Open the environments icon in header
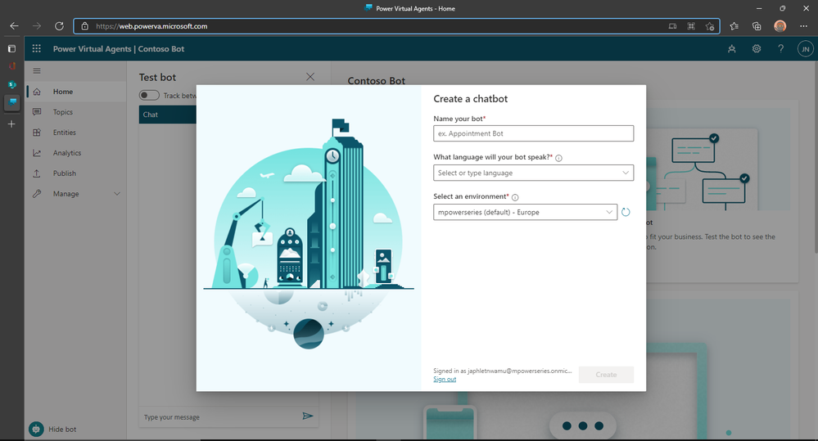 pyautogui.click(x=732, y=49)
